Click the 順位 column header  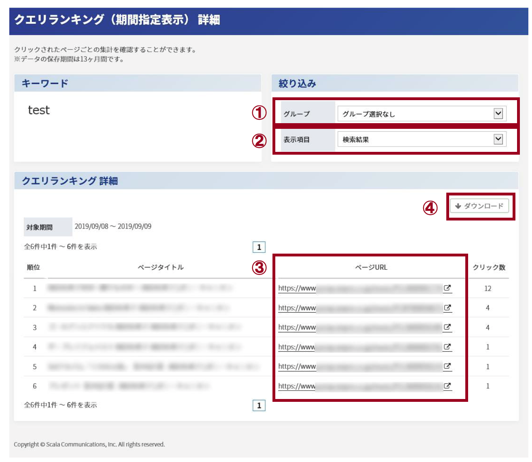coord(34,267)
